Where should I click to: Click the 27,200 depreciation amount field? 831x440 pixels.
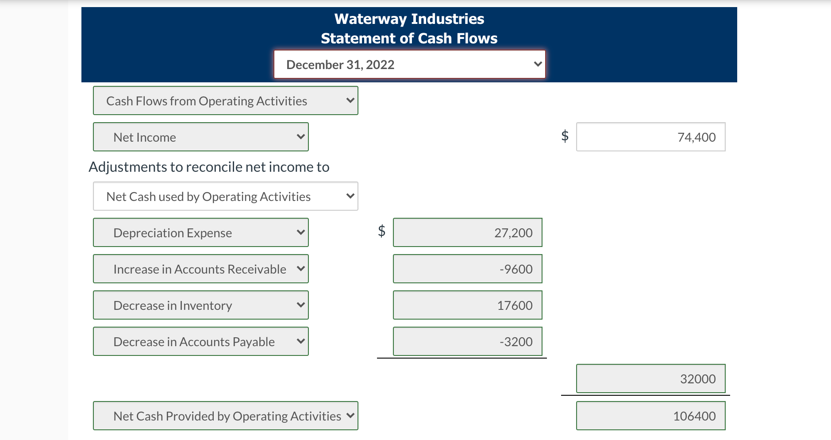tap(467, 232)
